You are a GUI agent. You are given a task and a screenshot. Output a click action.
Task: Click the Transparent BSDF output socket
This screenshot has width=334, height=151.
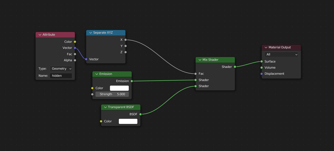point(140,114)
